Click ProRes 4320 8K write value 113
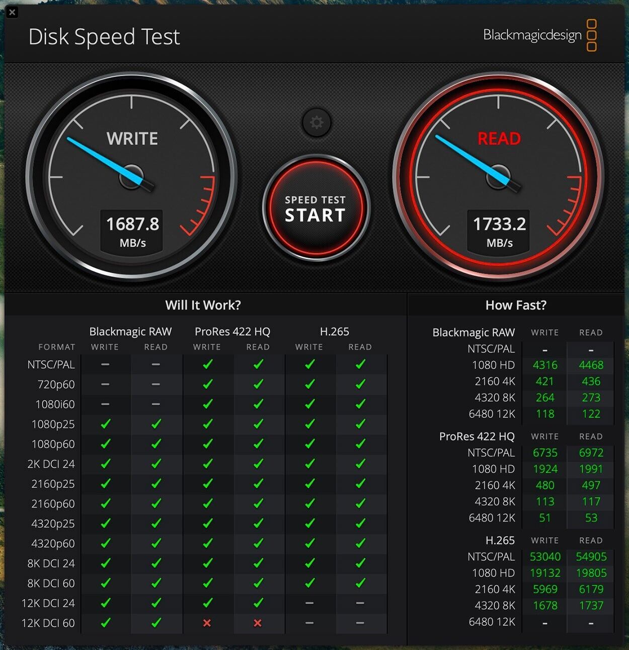Image resolution: width=629 pixels, height=650 pixels. point(545,501)
